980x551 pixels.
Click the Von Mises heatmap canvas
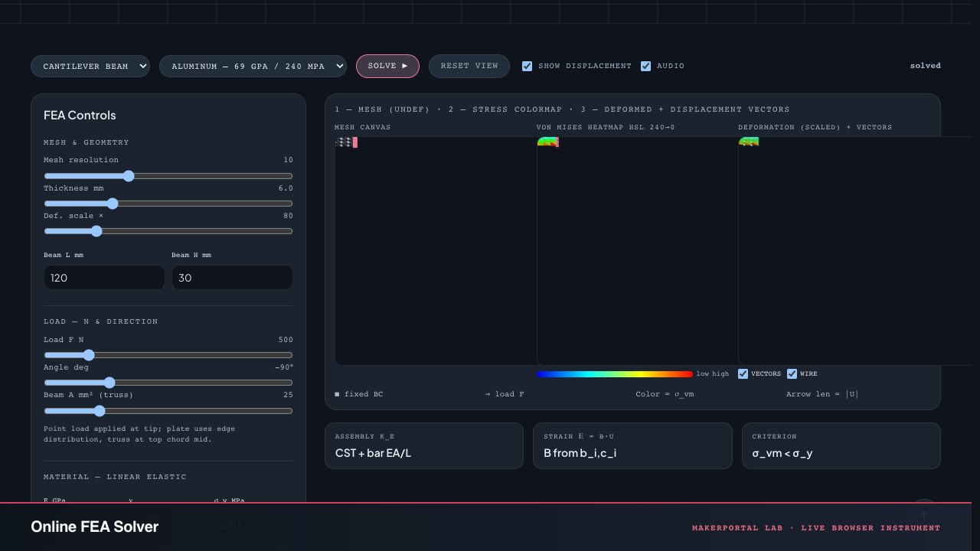coord(637,251)
